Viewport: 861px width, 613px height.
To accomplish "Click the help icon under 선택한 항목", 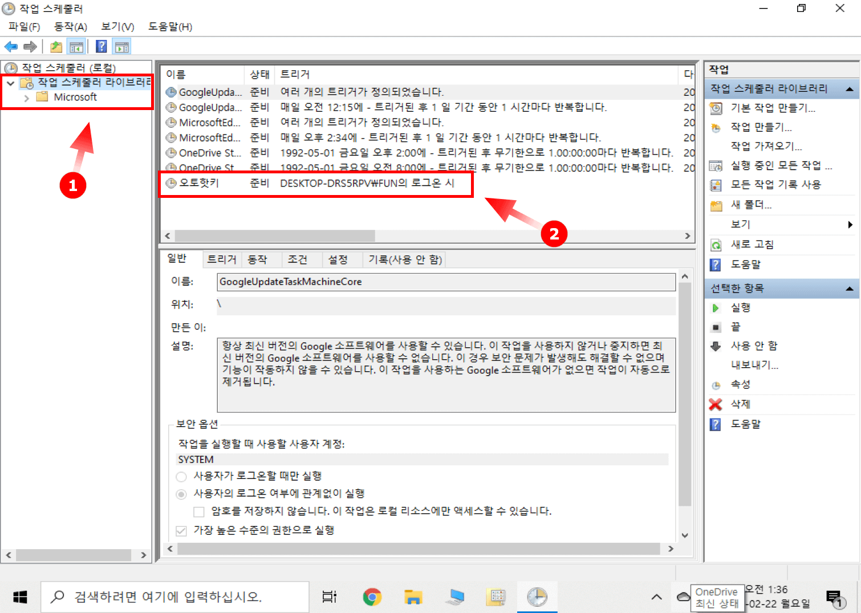I will click(716, 424).
